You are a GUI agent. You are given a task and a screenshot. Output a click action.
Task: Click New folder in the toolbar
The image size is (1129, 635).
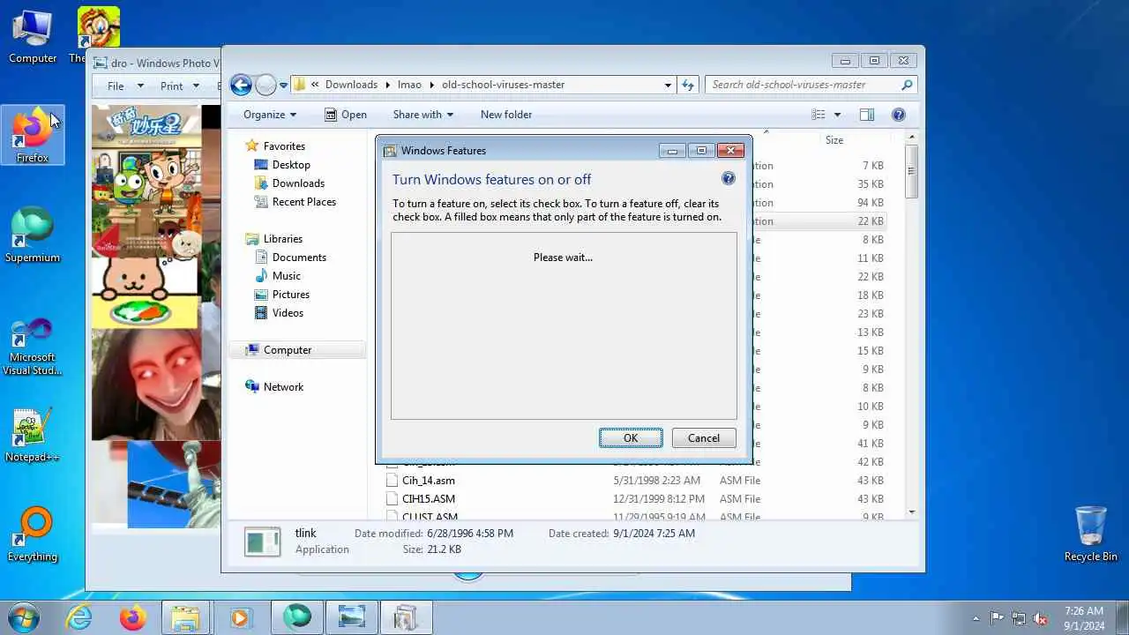click(x=506, y=115)
